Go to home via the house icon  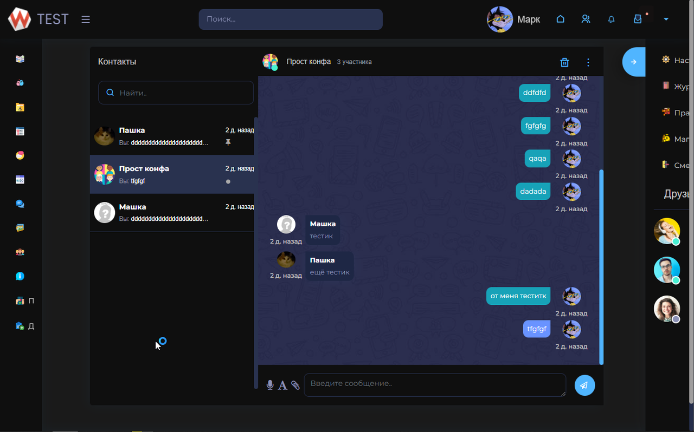point(561,19)
